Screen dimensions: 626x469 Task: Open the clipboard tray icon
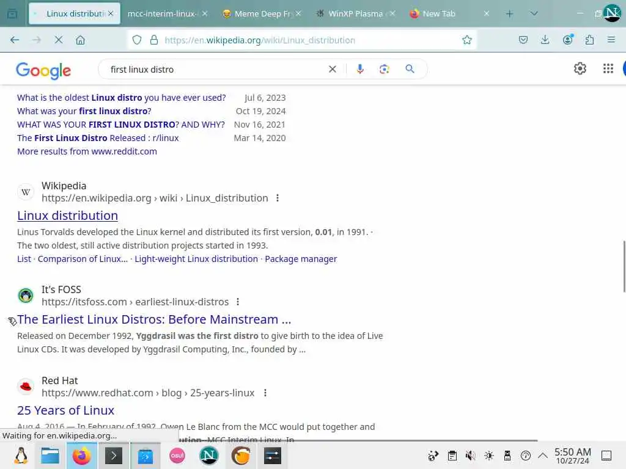(x=452, y=456)
